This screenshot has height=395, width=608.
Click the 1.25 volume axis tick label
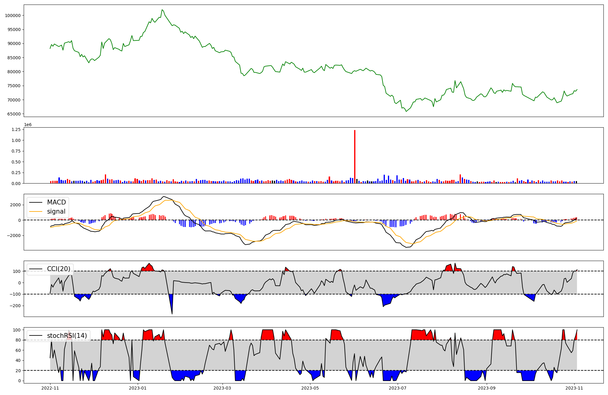click(16, 129)
